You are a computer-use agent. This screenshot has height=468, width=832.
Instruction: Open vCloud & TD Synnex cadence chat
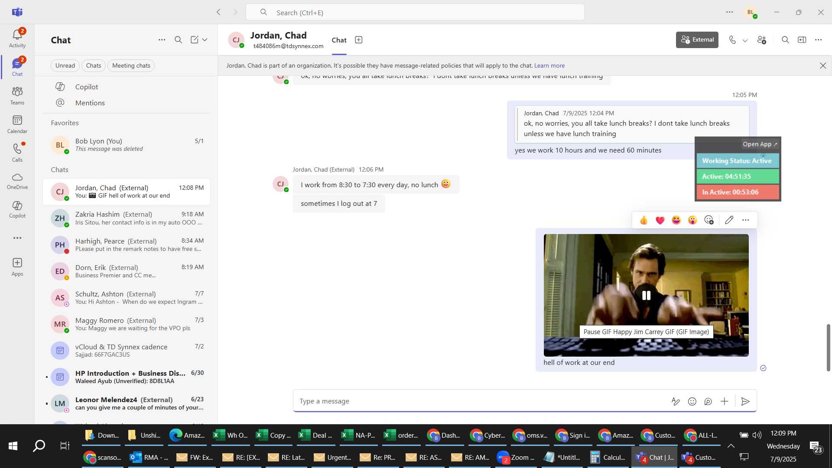pyautogui.click(x=127, y=351)
